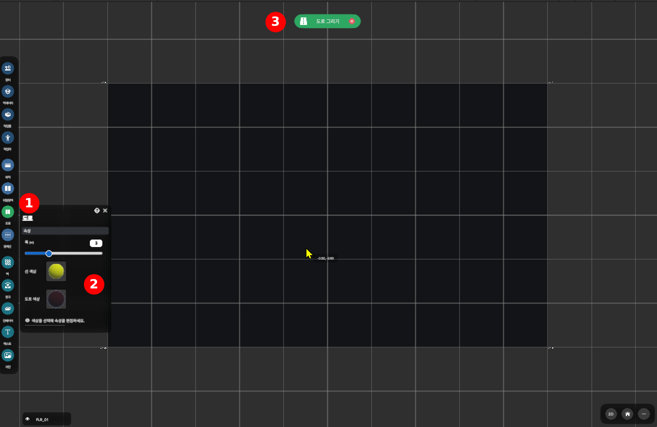Select the human figure worker tool
Screen dimensions: 657x427
[x=8, y=138]
